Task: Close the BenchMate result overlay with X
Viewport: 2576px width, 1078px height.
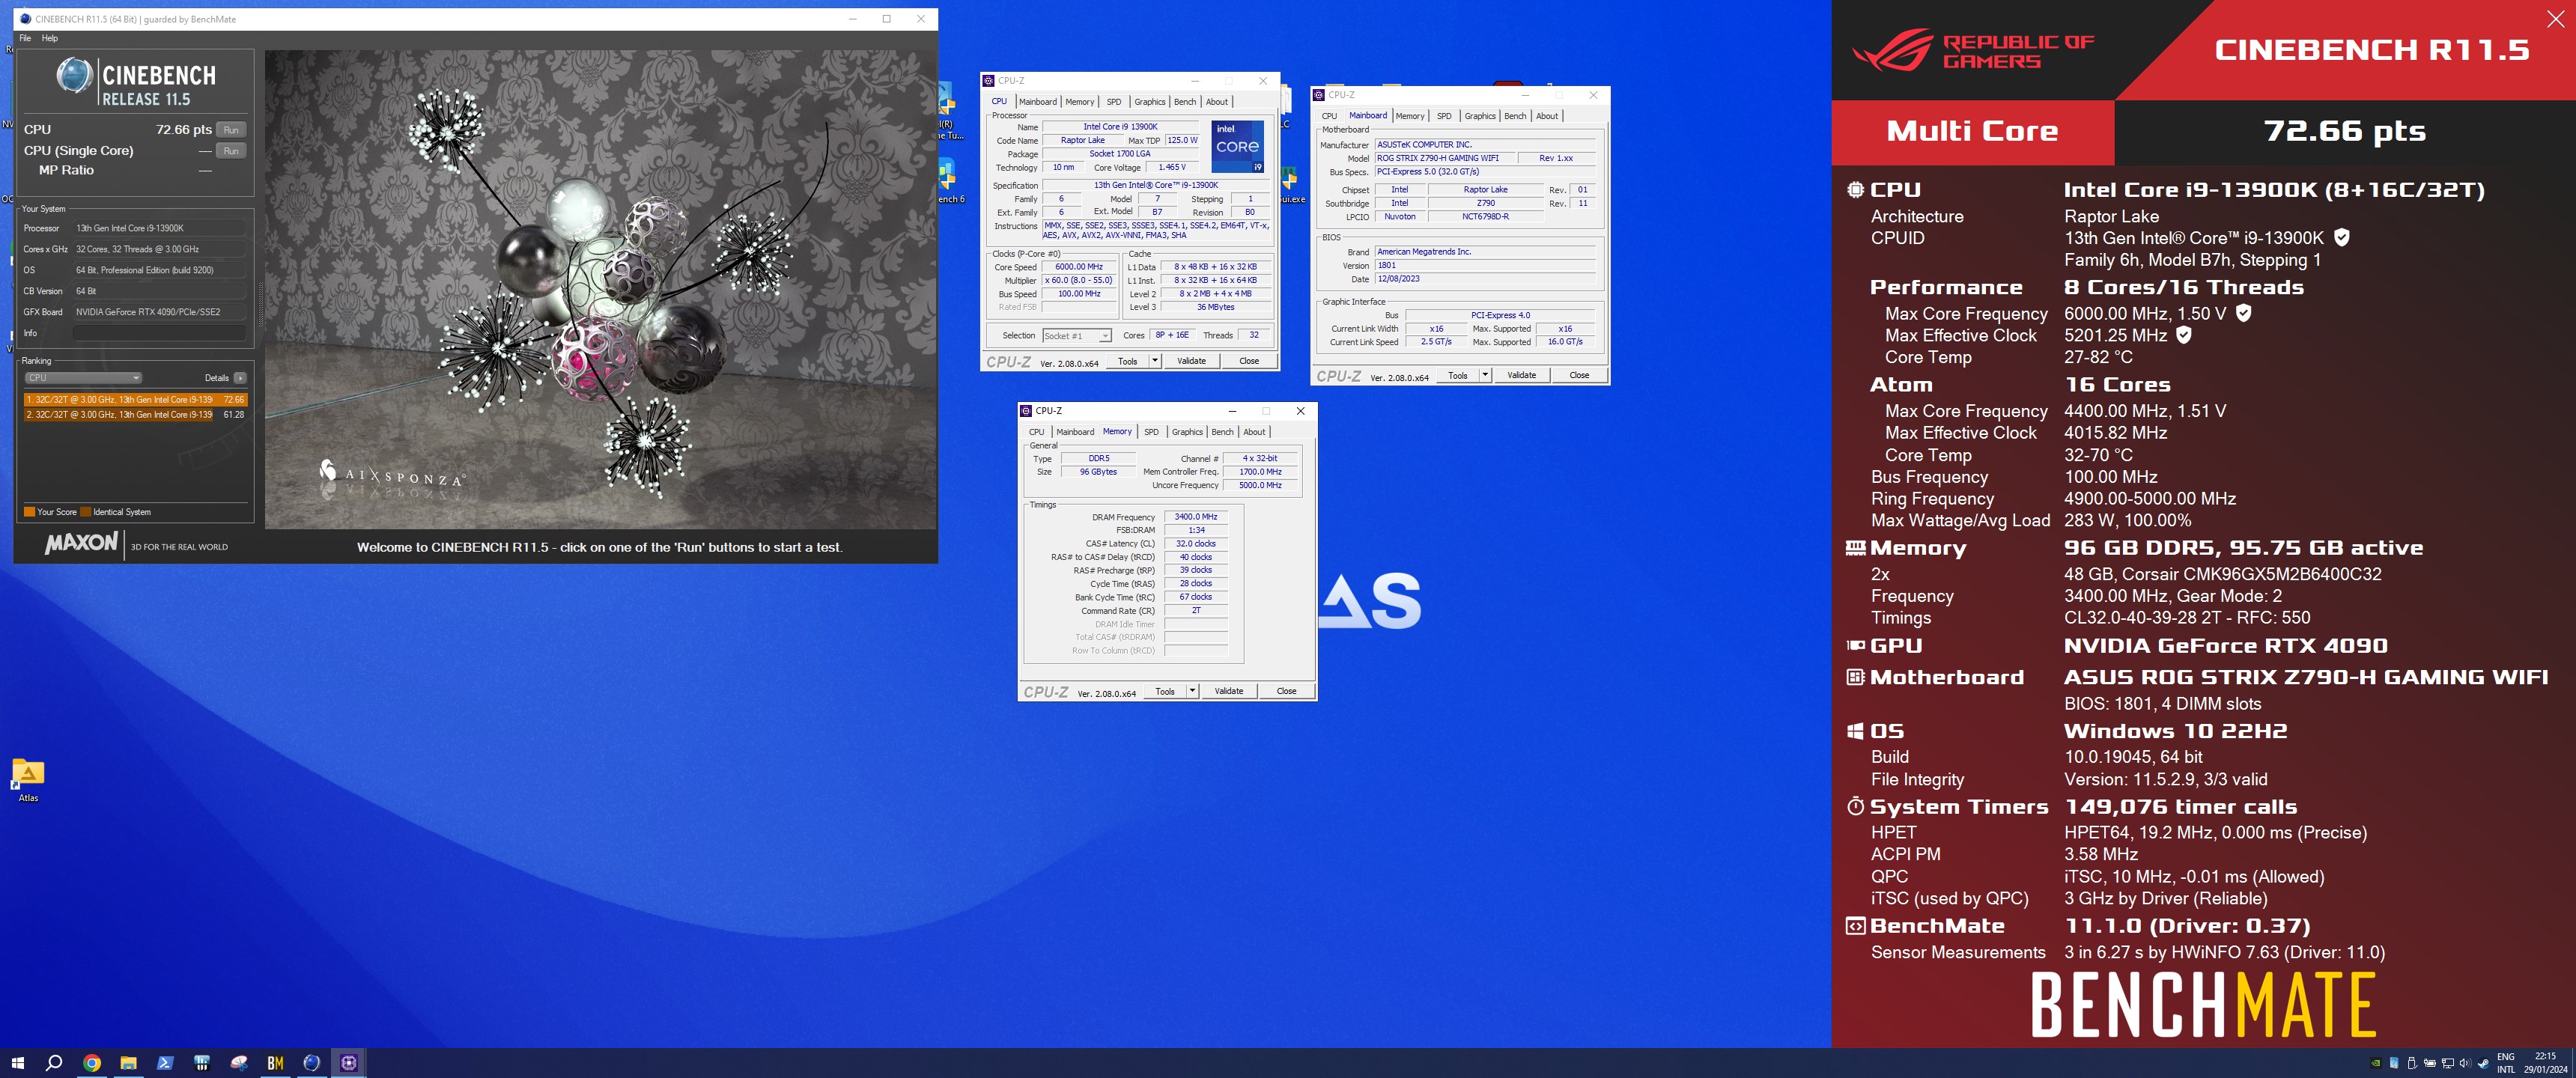Action: coord(2555,19)
